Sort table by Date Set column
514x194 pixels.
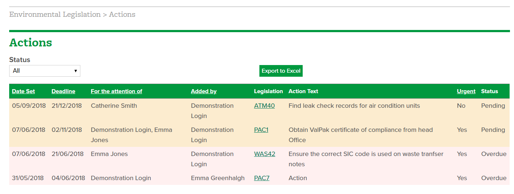(23, 91)
